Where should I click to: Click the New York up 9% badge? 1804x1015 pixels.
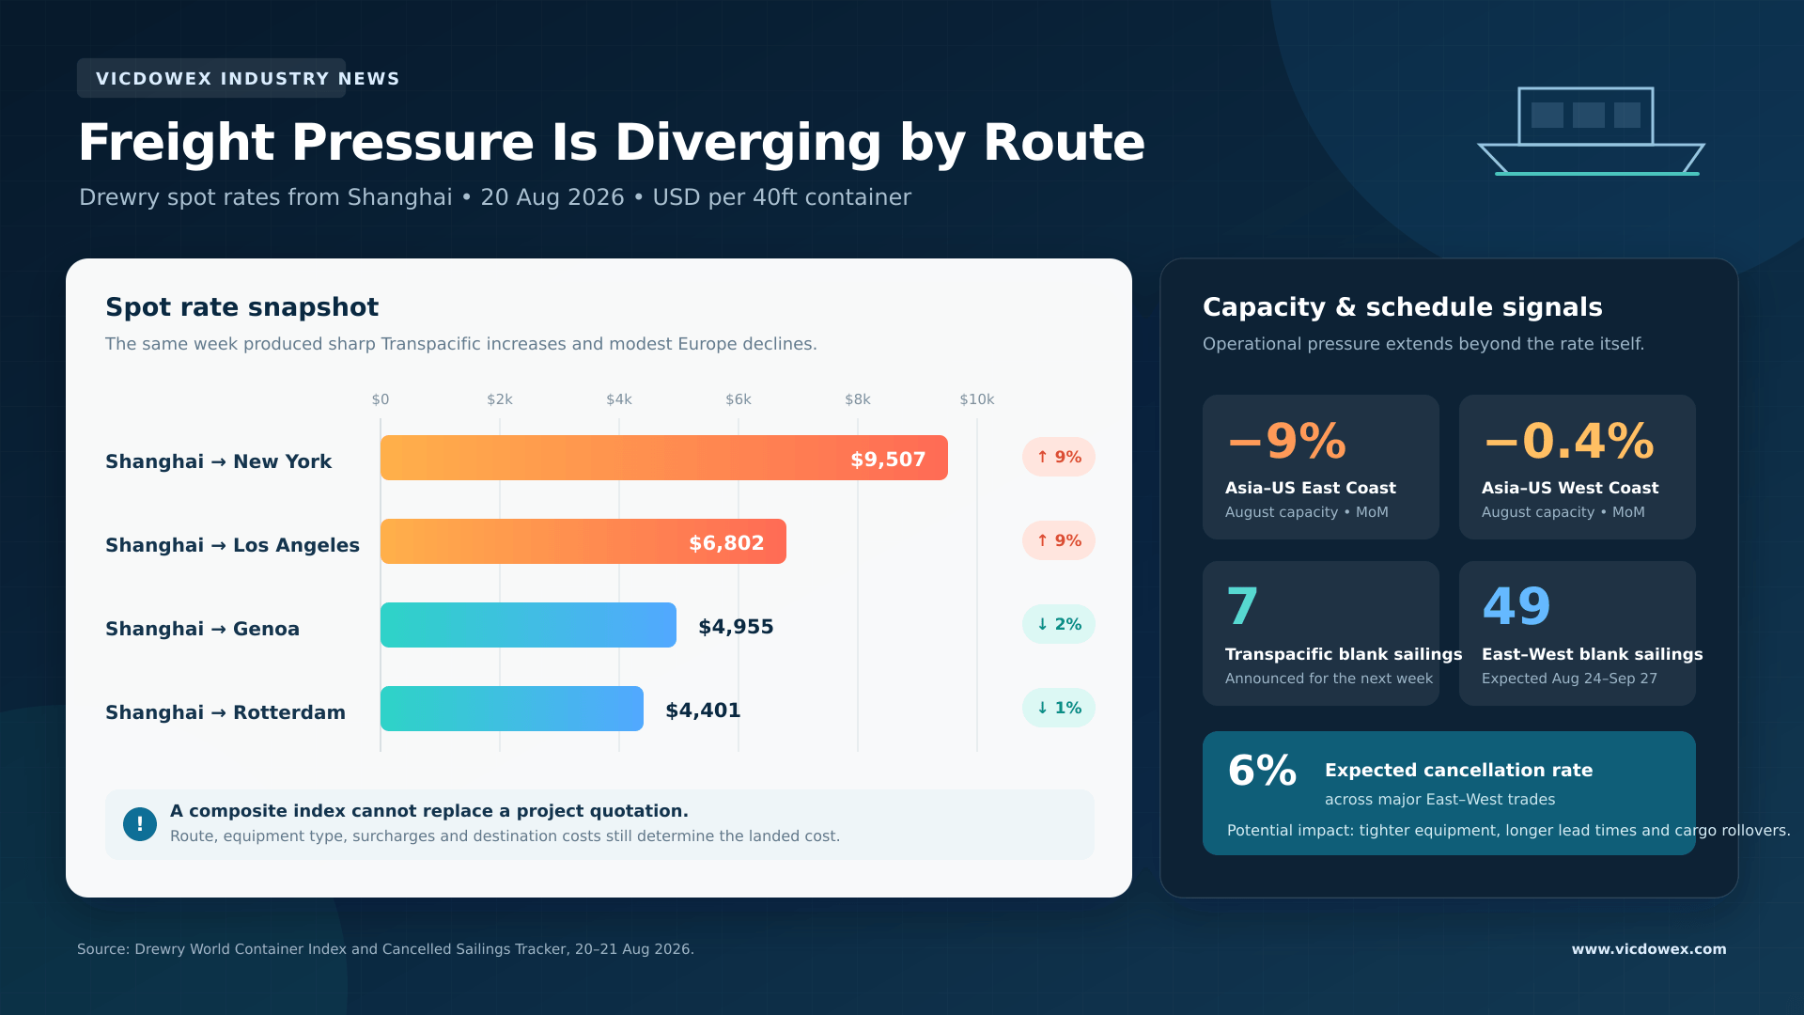tap(1059, 457)
